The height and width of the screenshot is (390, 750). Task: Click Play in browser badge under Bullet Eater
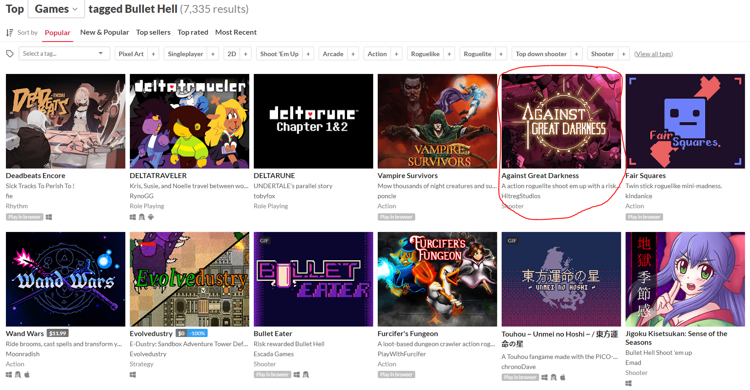click(x=272, y=374)
